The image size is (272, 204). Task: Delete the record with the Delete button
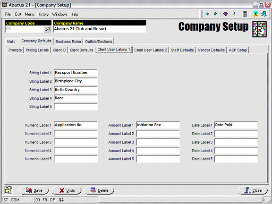click(99, 190)
